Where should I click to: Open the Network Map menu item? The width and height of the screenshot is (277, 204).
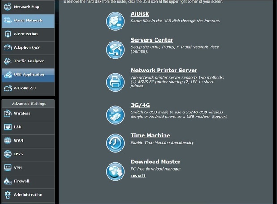(x=28, y=7)
